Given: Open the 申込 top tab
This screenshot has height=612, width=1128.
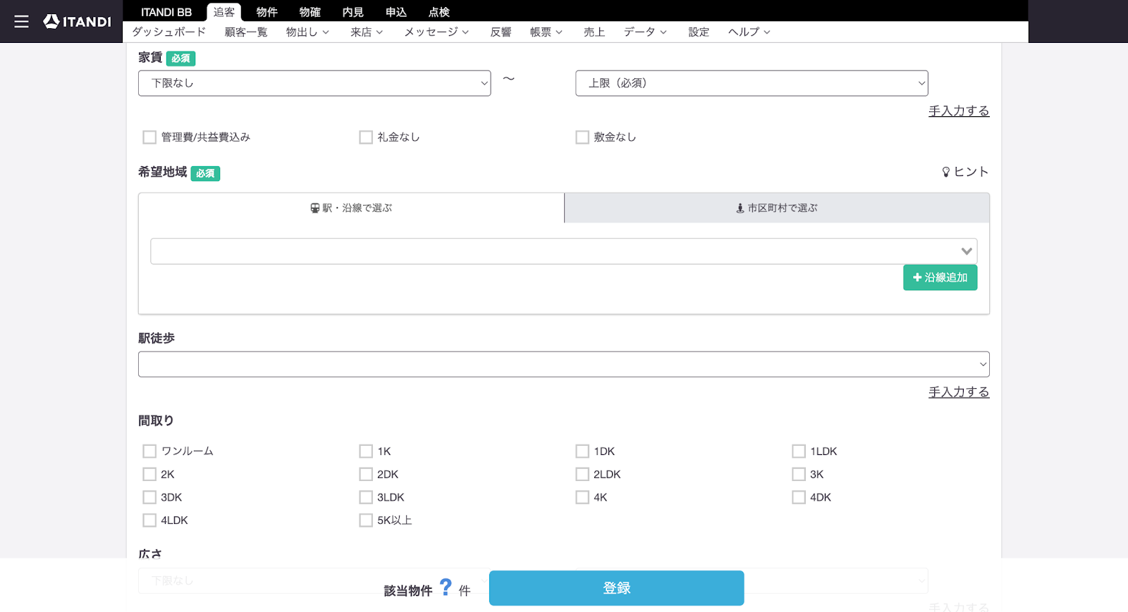Looking at the screenshot, I should click(x=396, y=12).
